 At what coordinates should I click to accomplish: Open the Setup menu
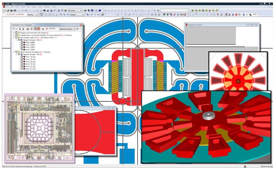coord(34,7)
